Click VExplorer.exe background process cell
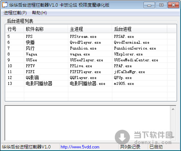The width and height of the screenshot is (181, 151). (x=128, y=54)
